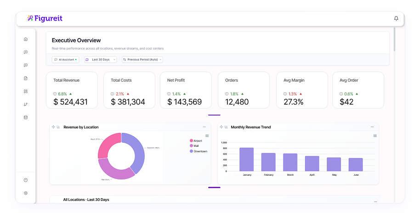
Task: Open the Last 30 Days date dropdown
Action: [101, 60]
